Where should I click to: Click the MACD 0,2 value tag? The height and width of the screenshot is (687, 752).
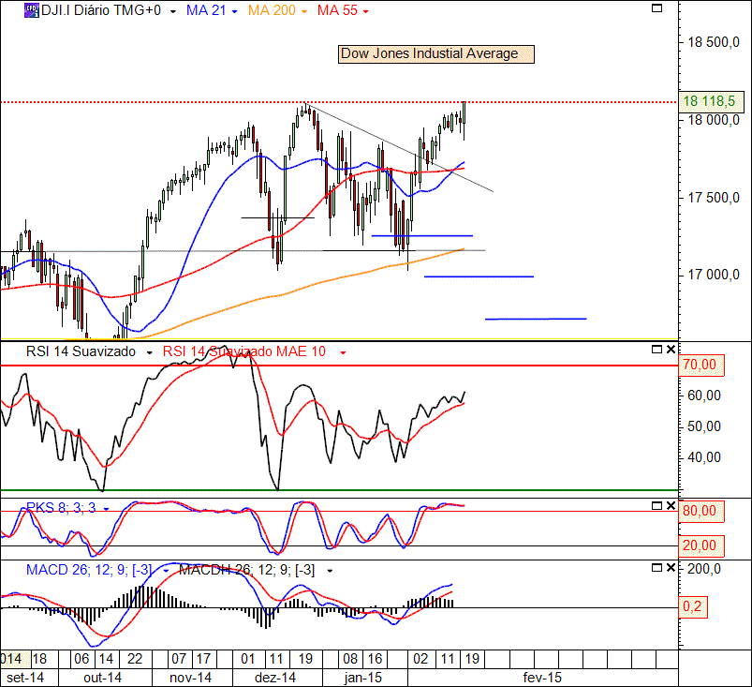692,606
